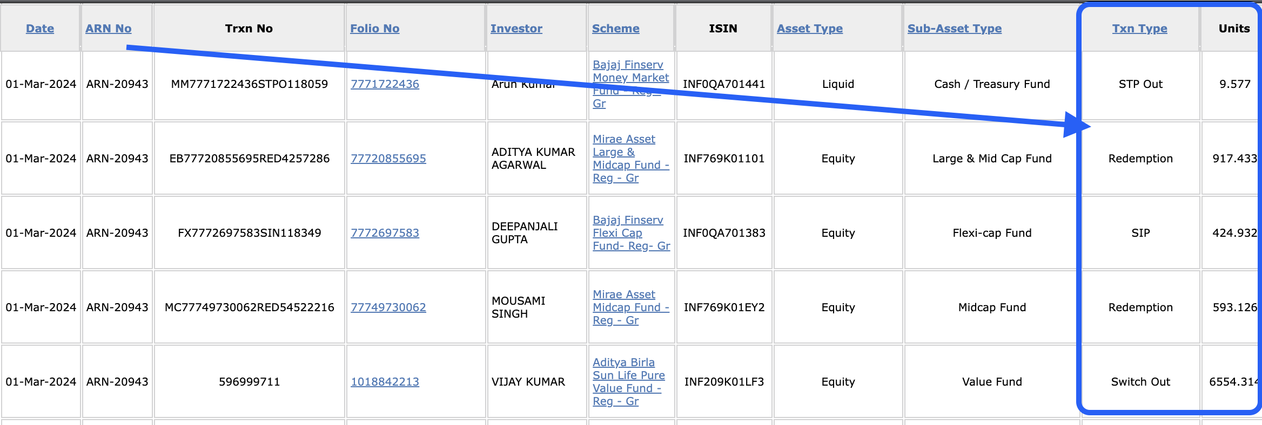
Task: Sort by Sub-Asset Type header link
Action: click(955, 29)
